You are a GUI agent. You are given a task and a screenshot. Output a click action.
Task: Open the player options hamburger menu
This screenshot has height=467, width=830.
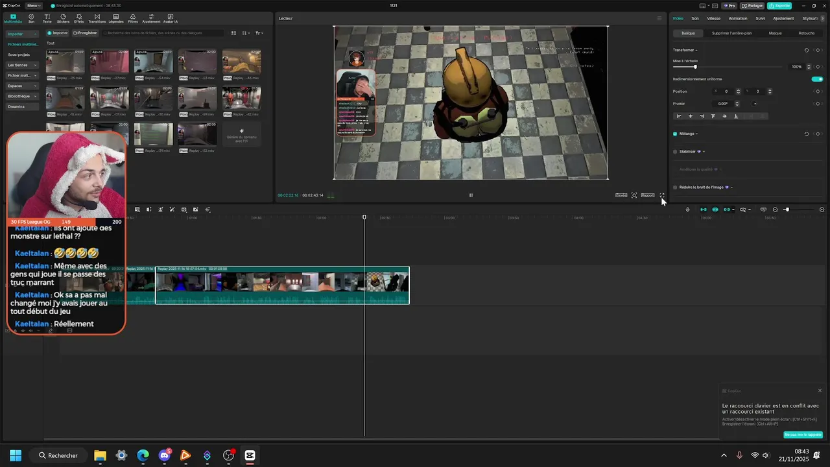(659, 18)
